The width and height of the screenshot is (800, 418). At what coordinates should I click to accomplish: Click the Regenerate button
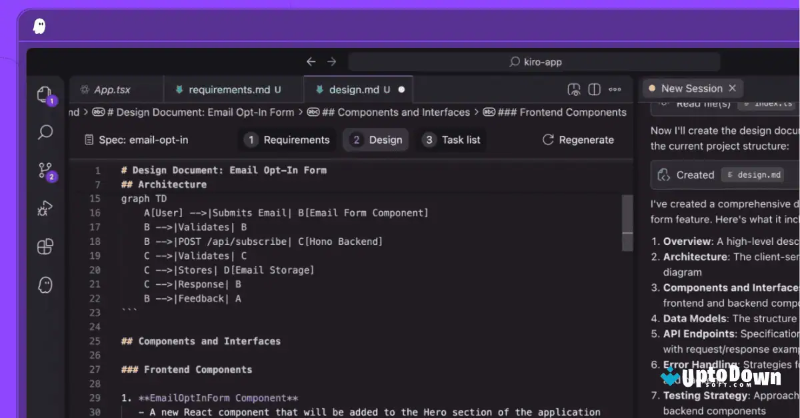pyautogui.click(x=579, y=140)
